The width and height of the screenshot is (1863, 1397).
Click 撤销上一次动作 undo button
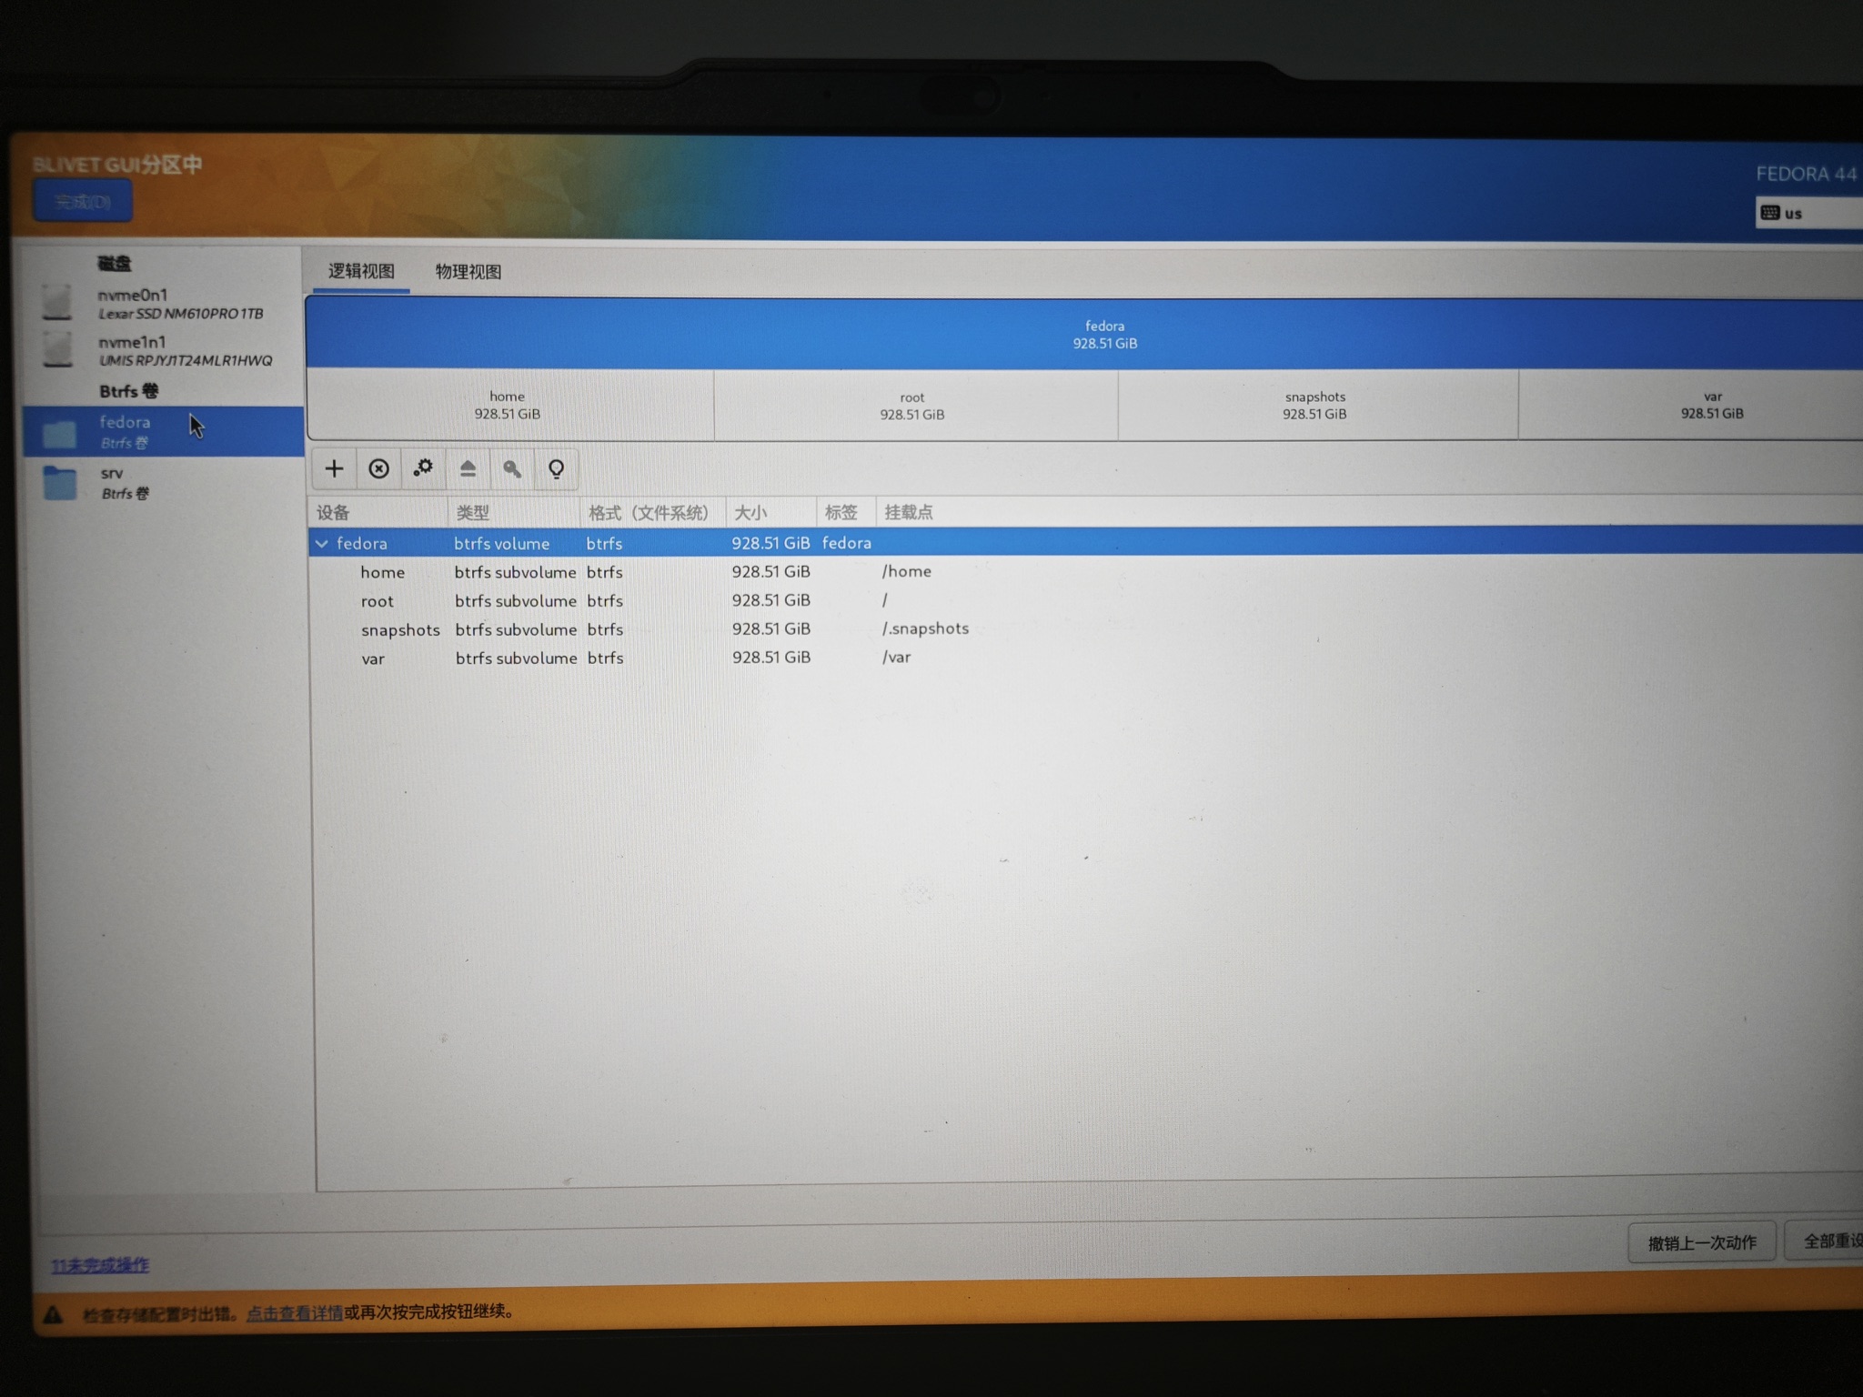(1701, 1242)
